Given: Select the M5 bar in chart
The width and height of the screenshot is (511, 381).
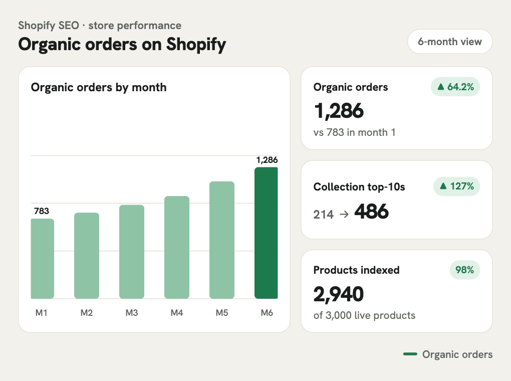Looking at the screenshot, I should point(221,240).
